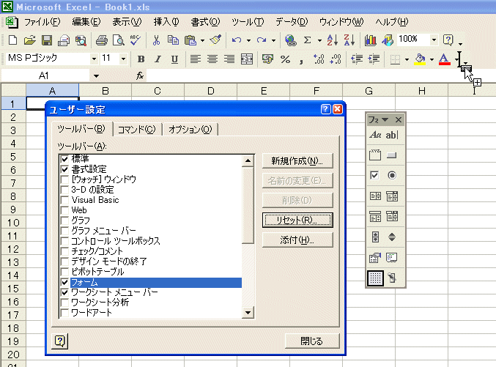Image resolution: width=496 pixels, height=367 pixels.
Task: Click the Paste clipboard icon
Action: point(190,40)
